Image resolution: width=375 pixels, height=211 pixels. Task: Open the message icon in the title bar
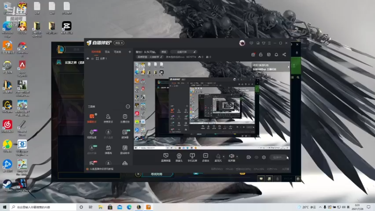(251, 43)
